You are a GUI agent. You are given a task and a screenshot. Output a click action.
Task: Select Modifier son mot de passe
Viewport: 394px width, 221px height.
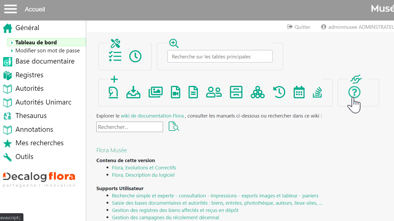pos(47,51)
